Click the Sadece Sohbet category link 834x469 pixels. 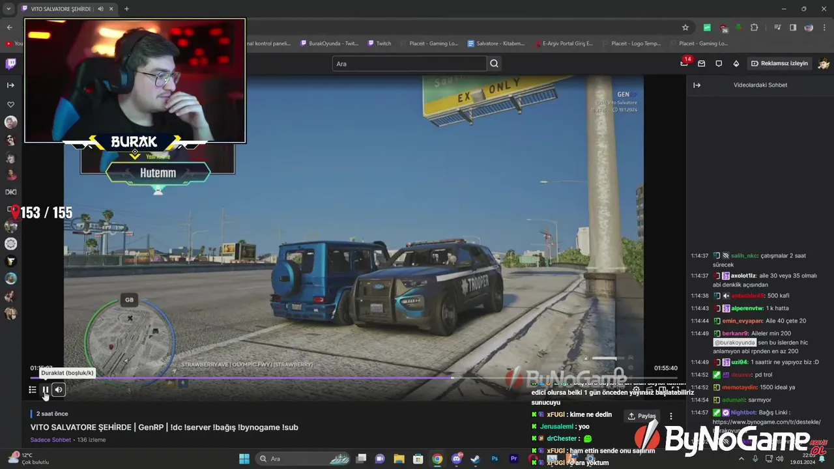pos(50,440)
